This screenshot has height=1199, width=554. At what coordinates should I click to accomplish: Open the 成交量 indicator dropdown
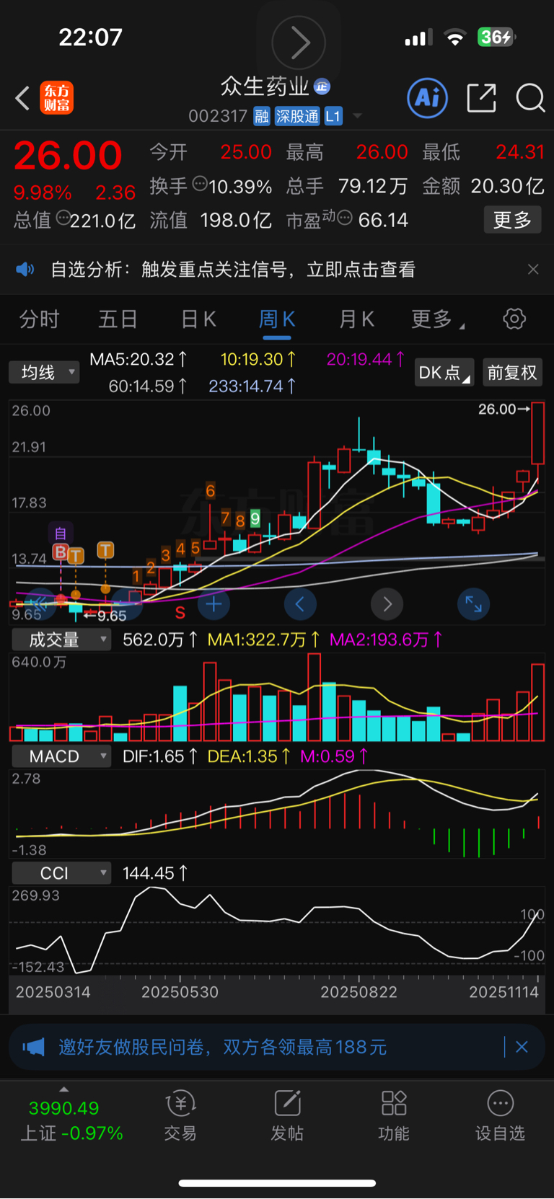(61, 640)
